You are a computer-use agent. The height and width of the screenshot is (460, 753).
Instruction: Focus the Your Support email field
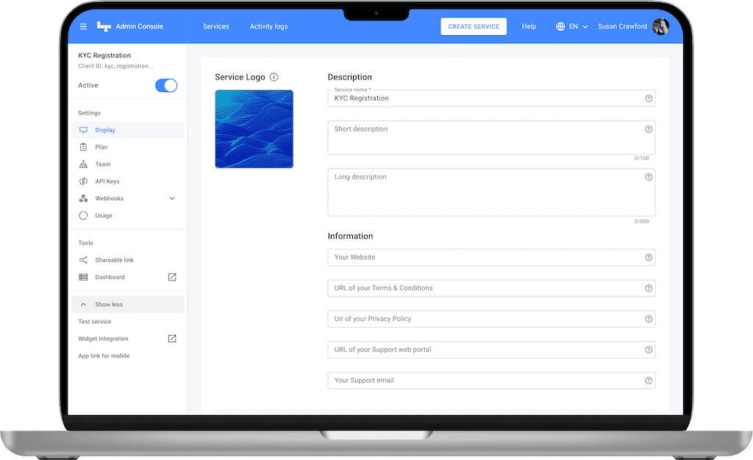coord(491,381)
